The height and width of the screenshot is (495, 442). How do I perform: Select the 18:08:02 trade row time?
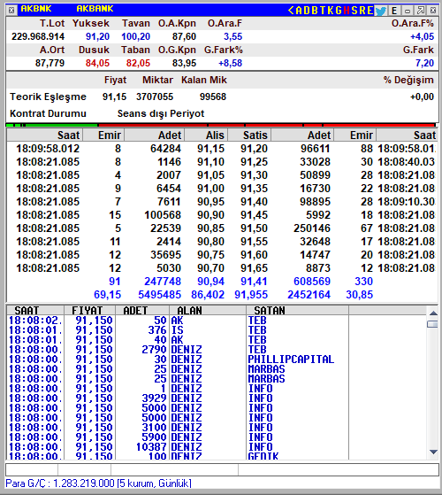(35, 320)
